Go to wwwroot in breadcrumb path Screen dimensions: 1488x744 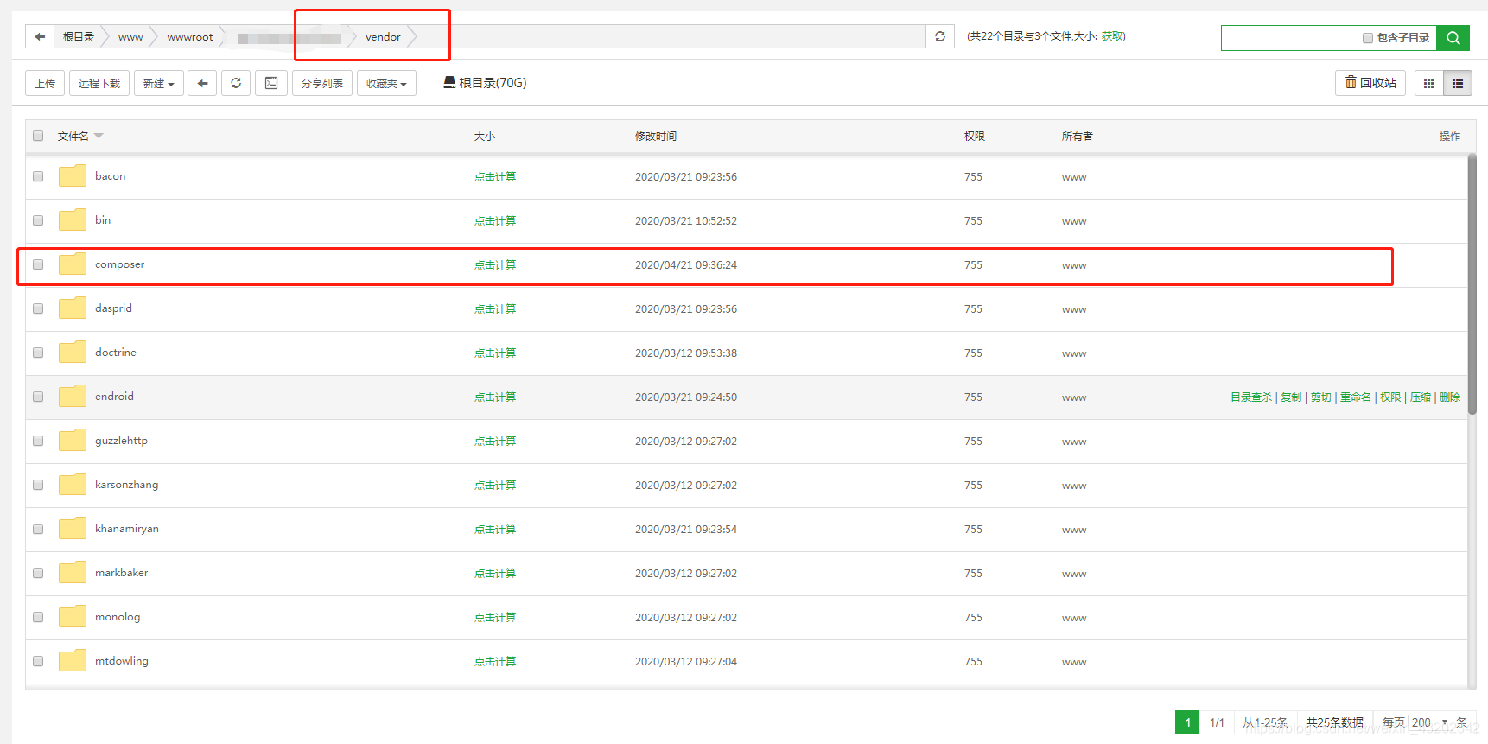coord(190,37)
